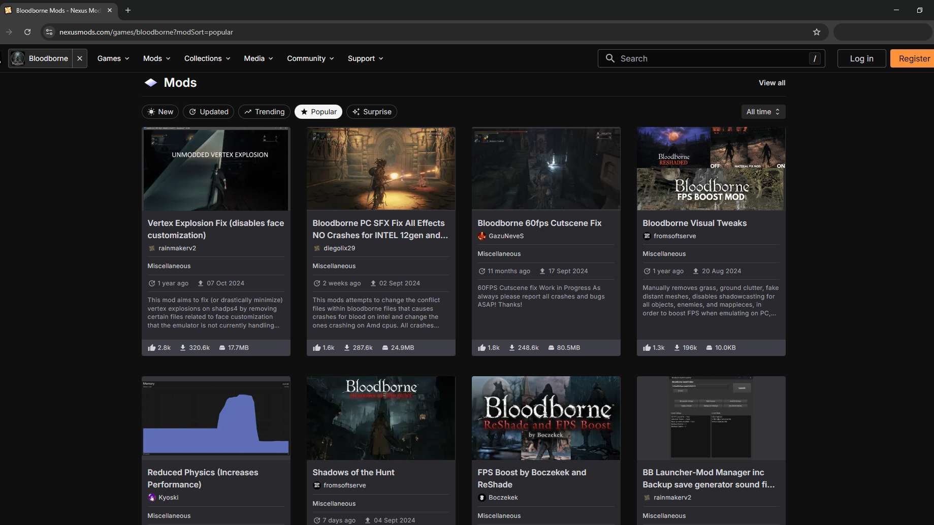Visit rainmakerv2 profile under Vertex Explosion Fix
The image size is (934, 525).
[177, 248]
